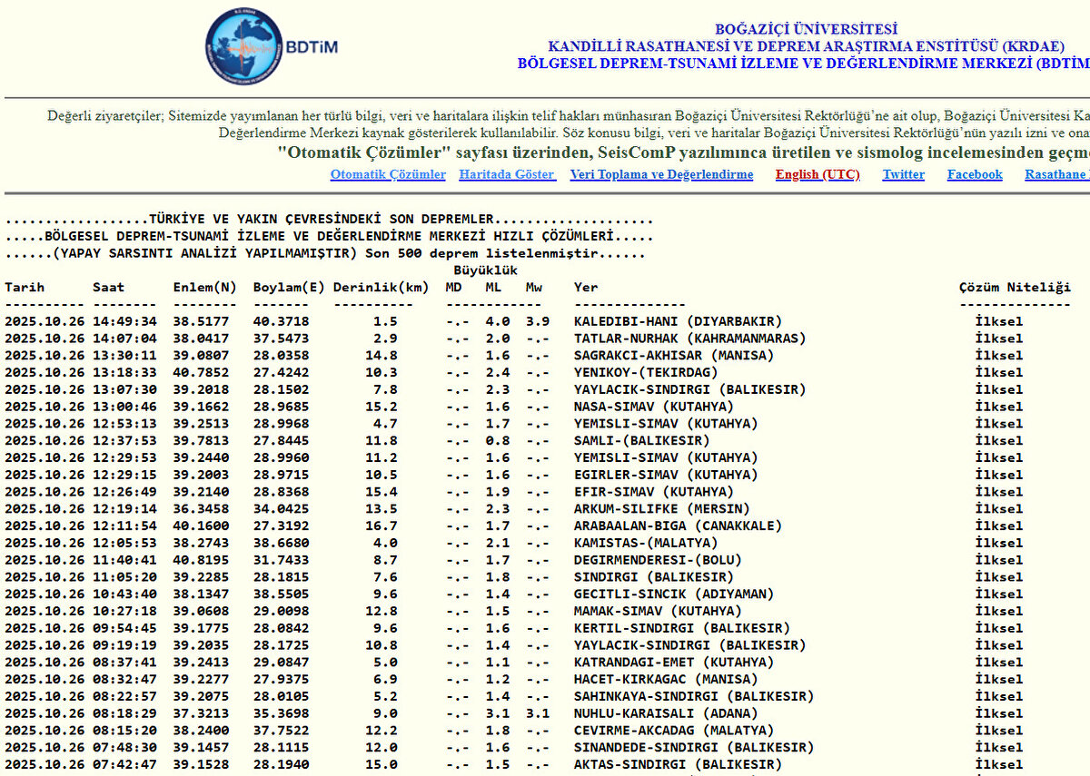Image resolution: width=1090 pixels, height=776 pixels.
Task: Go to Veri Toplama ve Değerlendirme page
Action: (661, 174)
